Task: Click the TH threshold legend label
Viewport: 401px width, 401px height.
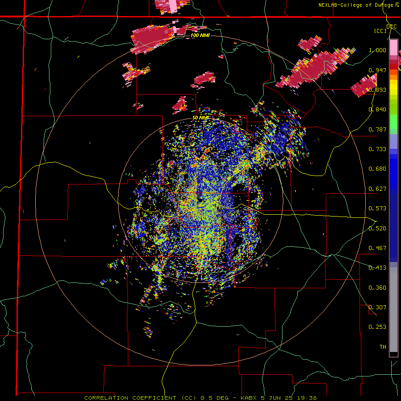Action: click(383, 347)
